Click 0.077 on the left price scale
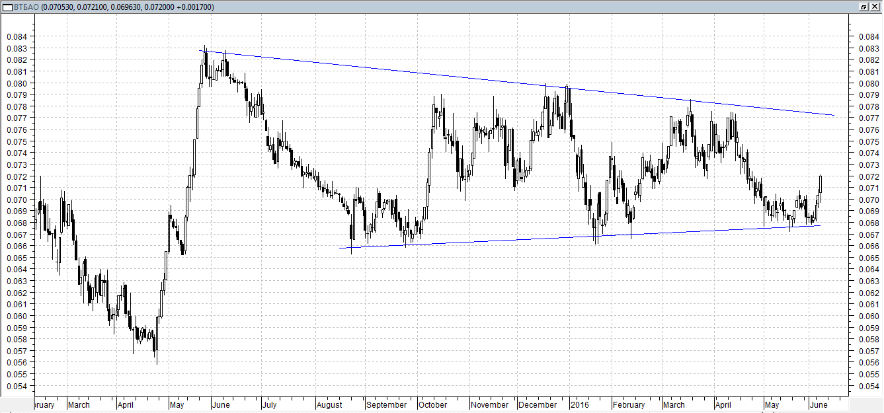The height and width of the screenshot is (413, 884). click(x=17, y=118)
